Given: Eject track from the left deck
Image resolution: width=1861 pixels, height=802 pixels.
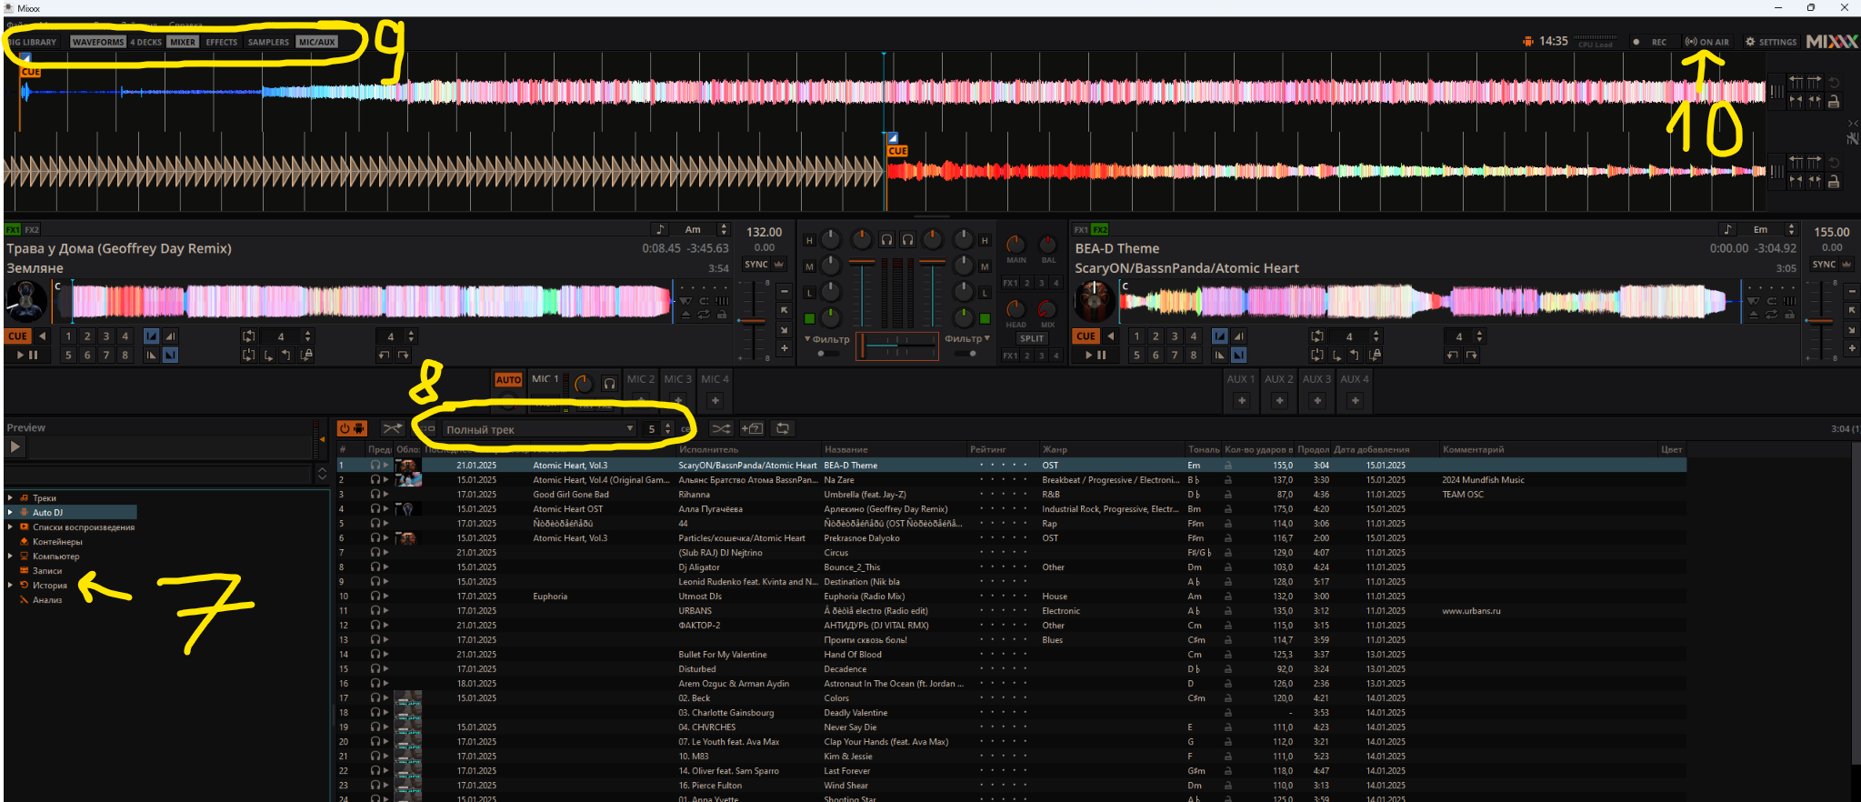Looking at the screenshot, I should click(686, 316).
